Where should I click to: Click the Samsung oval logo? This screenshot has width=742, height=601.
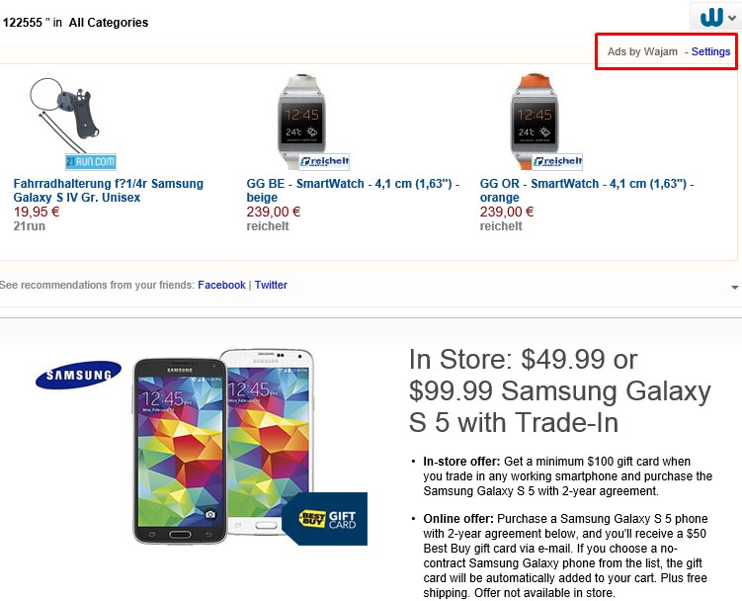click(x=78, y=376)
